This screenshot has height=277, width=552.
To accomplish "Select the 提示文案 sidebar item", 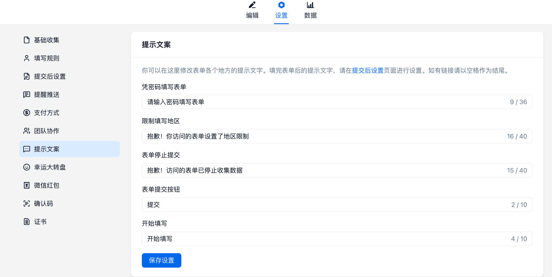I will [70, 149].
